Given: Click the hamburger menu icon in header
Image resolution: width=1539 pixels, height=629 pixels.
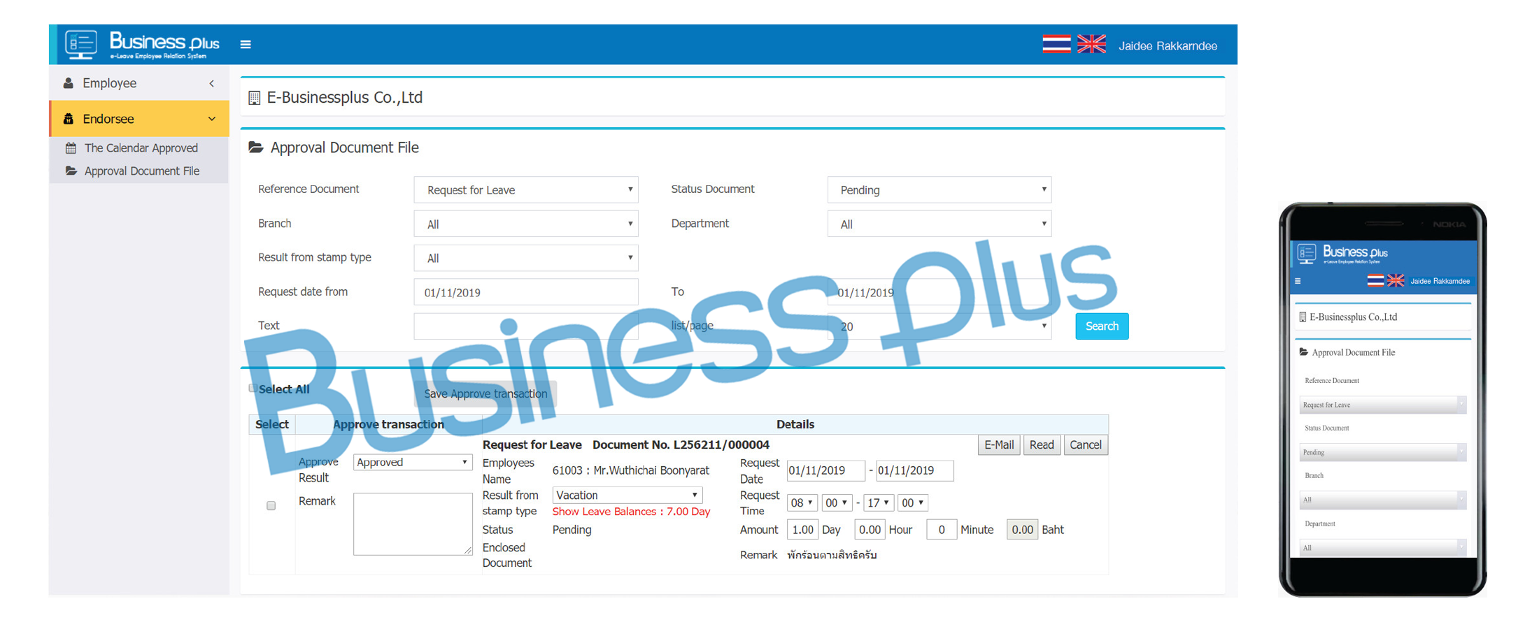Looking at the screenshot, I should 246,45.
